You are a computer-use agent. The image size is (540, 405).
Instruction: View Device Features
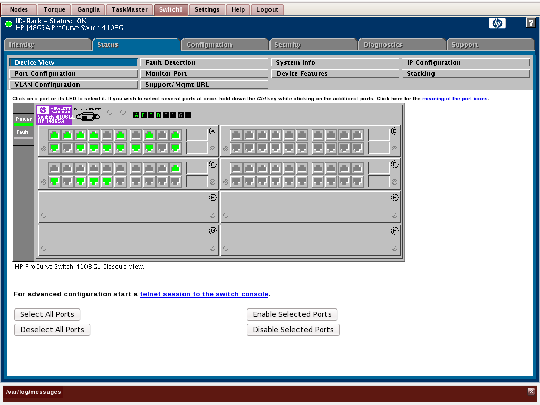pos(335,73)
